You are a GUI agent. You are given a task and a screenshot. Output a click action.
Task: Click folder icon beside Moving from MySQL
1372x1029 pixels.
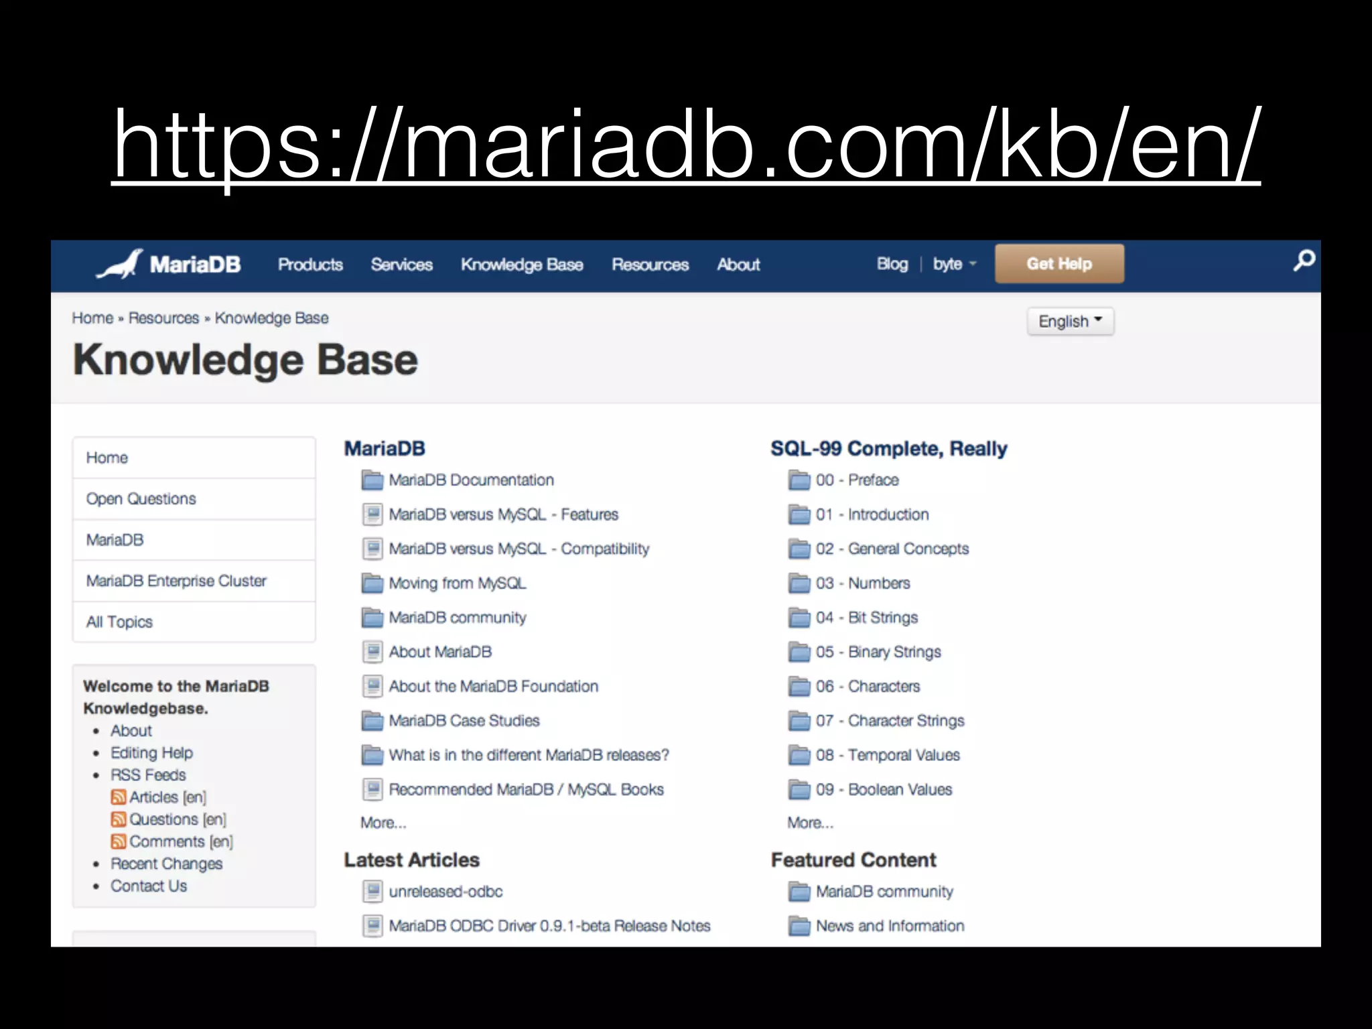[372, 584]
